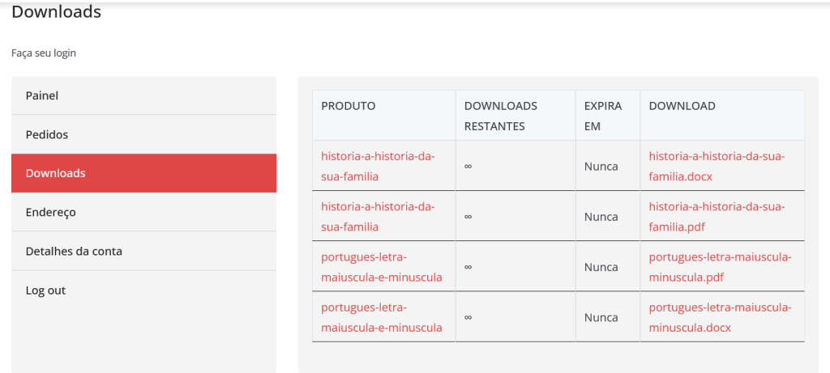Click the PRODUTO column header
Screen dimensions: 830x373
pyautogui.click(x=348, y=106)
